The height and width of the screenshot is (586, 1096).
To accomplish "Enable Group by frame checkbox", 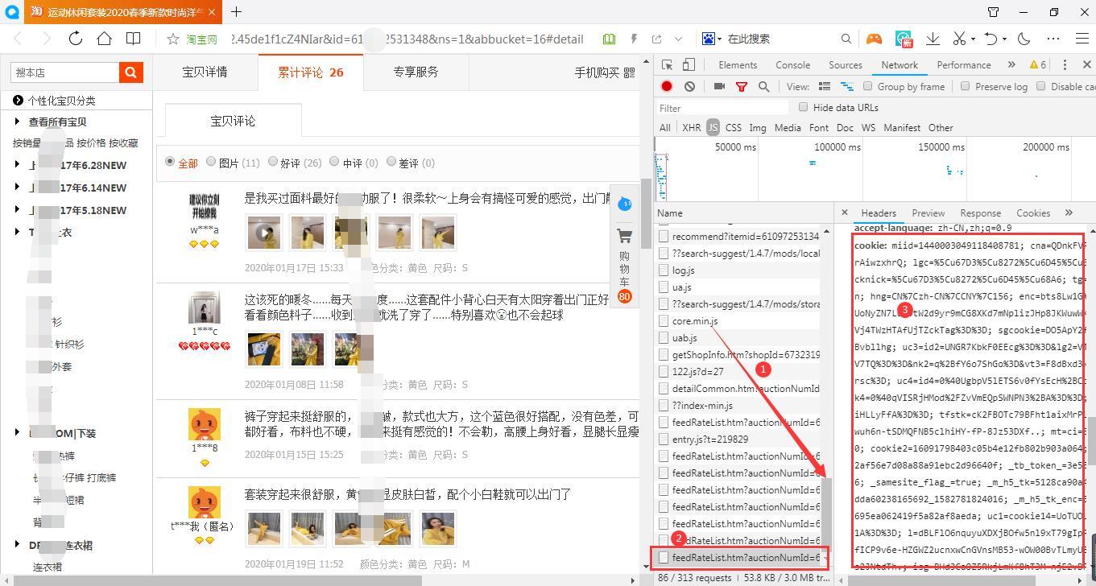I will [867, 86].
